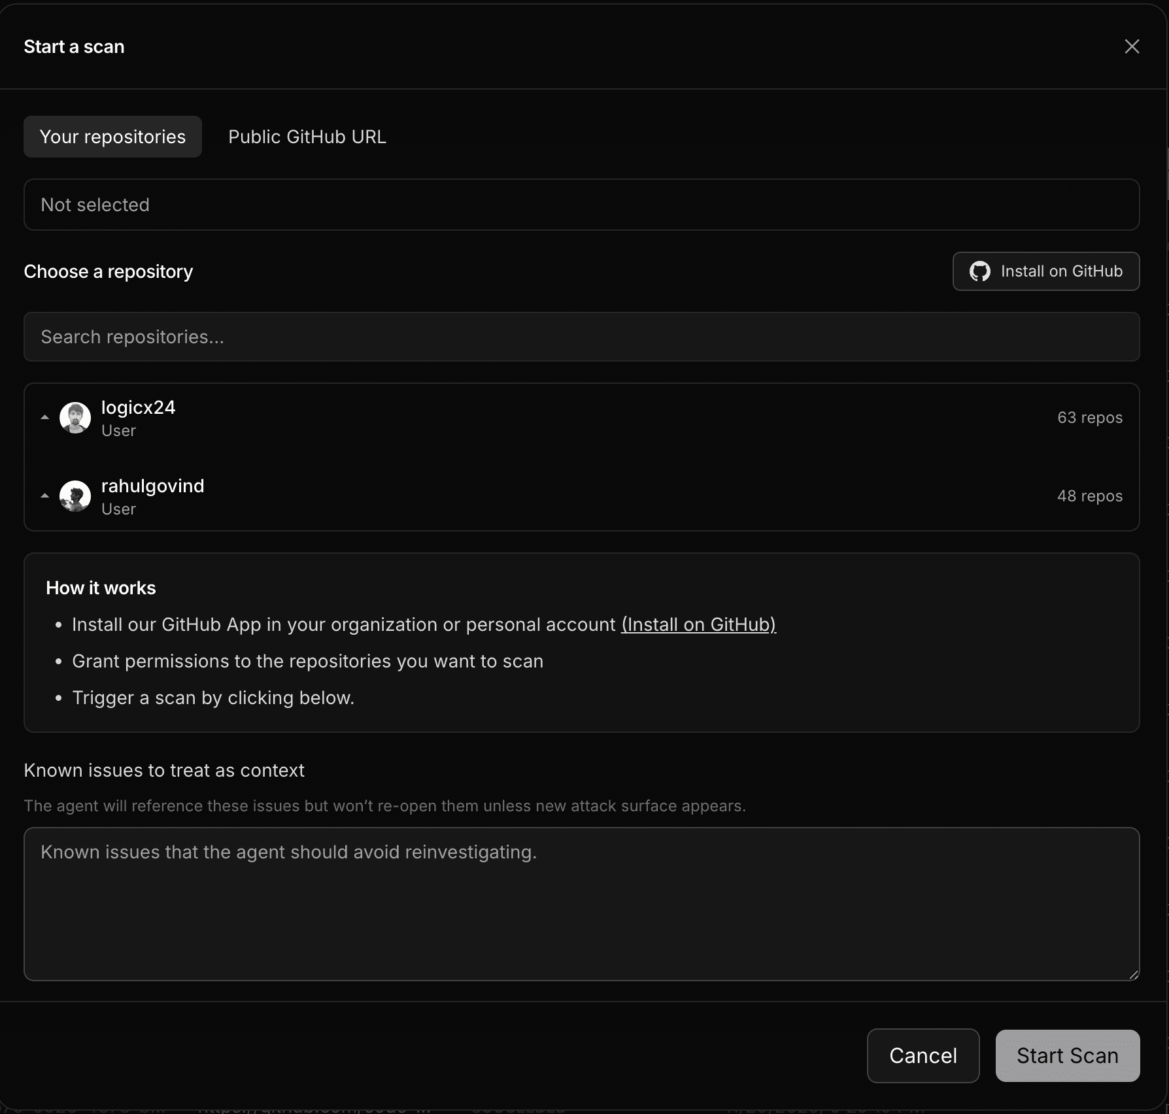Open the (Install on GitHub) inline link

(x=698, y=625)
